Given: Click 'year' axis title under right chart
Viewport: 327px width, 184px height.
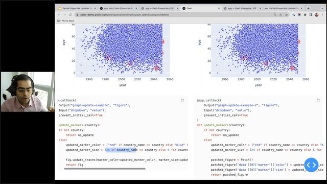Looking at the screenshot, I should [x=259, y=85].
